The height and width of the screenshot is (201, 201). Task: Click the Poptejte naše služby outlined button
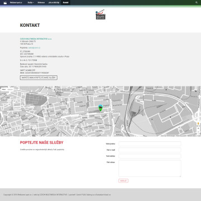point(39,78)
